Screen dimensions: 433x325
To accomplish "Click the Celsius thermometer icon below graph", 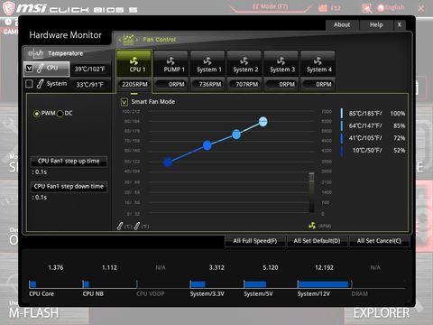I will click(x=120, y=226).
